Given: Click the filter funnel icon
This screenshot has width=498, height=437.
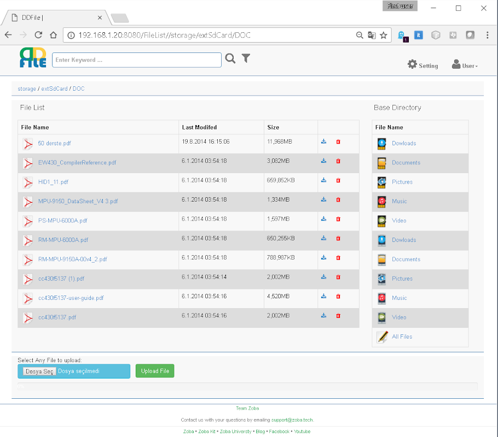Looking at the screenshot, I should (246, 58).
